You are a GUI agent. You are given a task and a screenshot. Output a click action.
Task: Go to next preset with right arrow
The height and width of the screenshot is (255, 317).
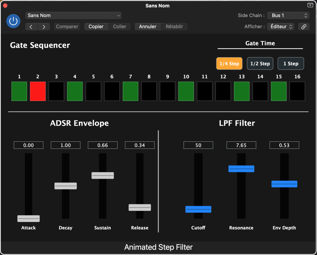point(44,27)
